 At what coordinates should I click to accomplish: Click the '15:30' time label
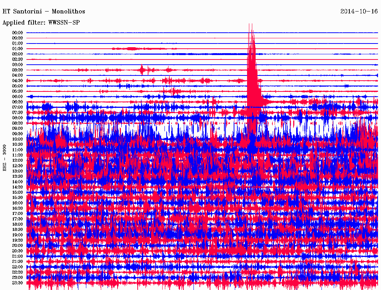tap(17, 198)
